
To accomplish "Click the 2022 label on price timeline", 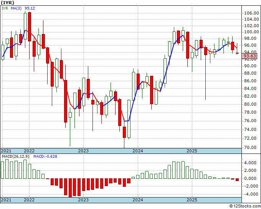I will [x=29, y=151].
